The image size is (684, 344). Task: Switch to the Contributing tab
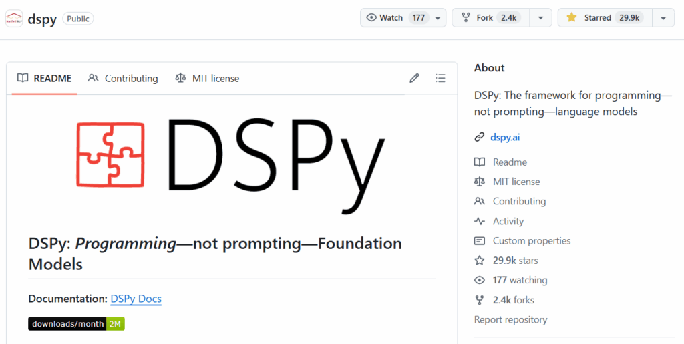(x=123, y=78)
